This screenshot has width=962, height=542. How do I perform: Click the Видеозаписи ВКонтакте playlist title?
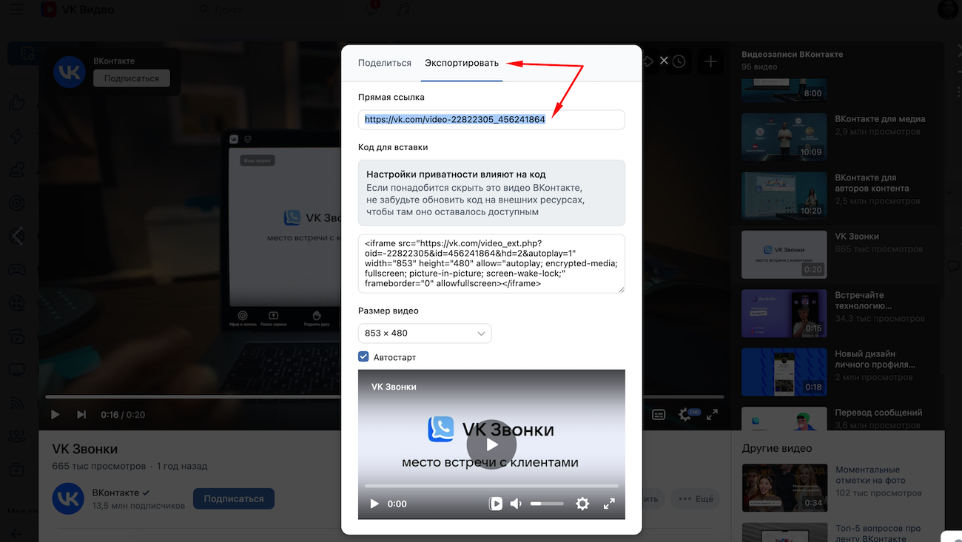(x=793, y=55)
